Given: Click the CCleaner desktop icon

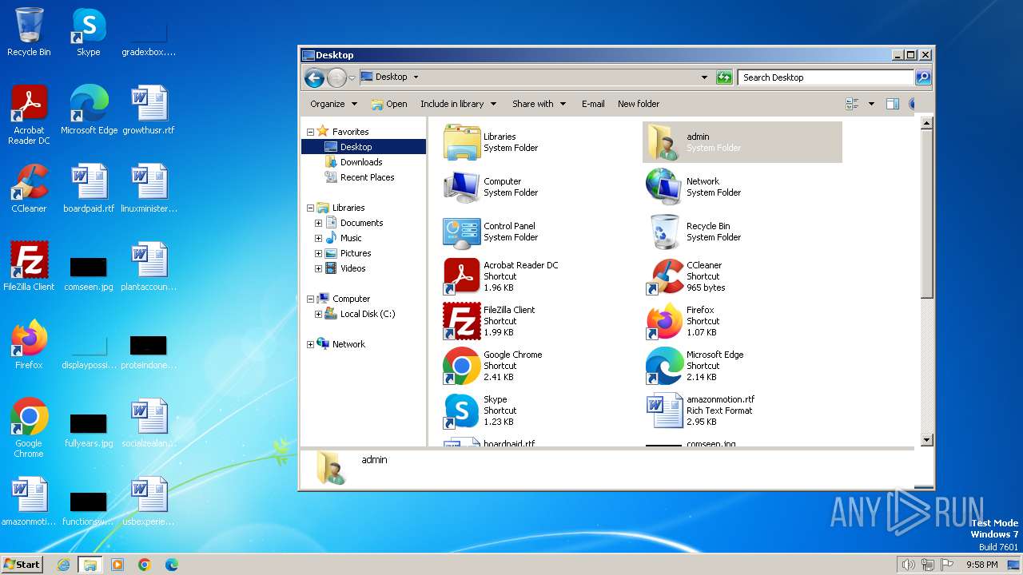Looking at the screenshot, I should [29, 188].
